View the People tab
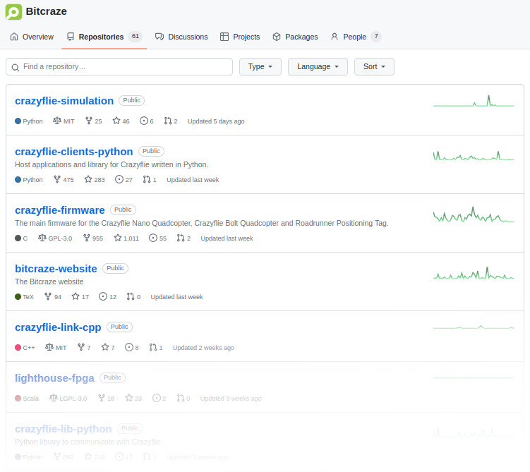This screenshot has width=530, height=472. [356, 37]
